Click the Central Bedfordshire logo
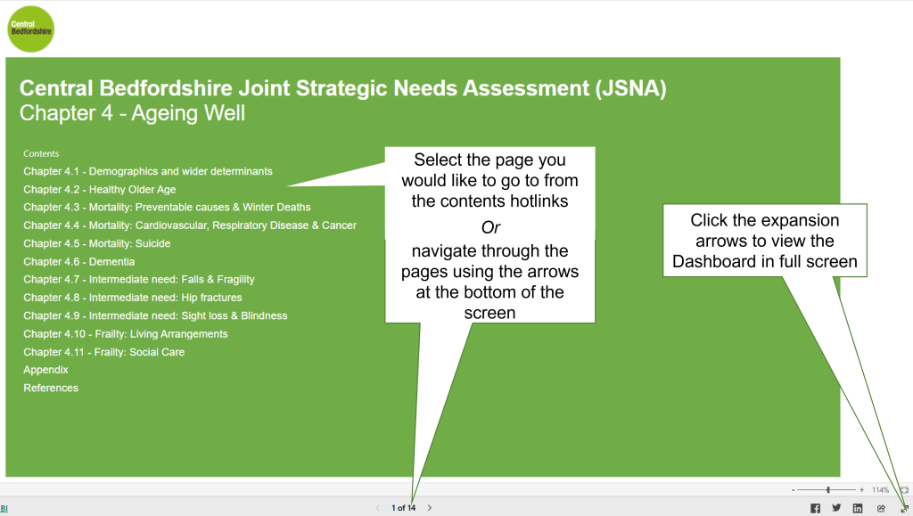Image resolution: width=913 pixels, height=516 pixels. point(31,29)
